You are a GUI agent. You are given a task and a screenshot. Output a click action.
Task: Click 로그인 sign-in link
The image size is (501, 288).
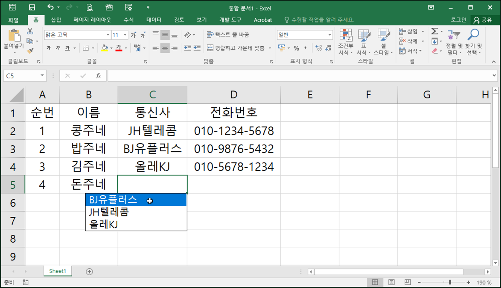(x=458, y=20)
